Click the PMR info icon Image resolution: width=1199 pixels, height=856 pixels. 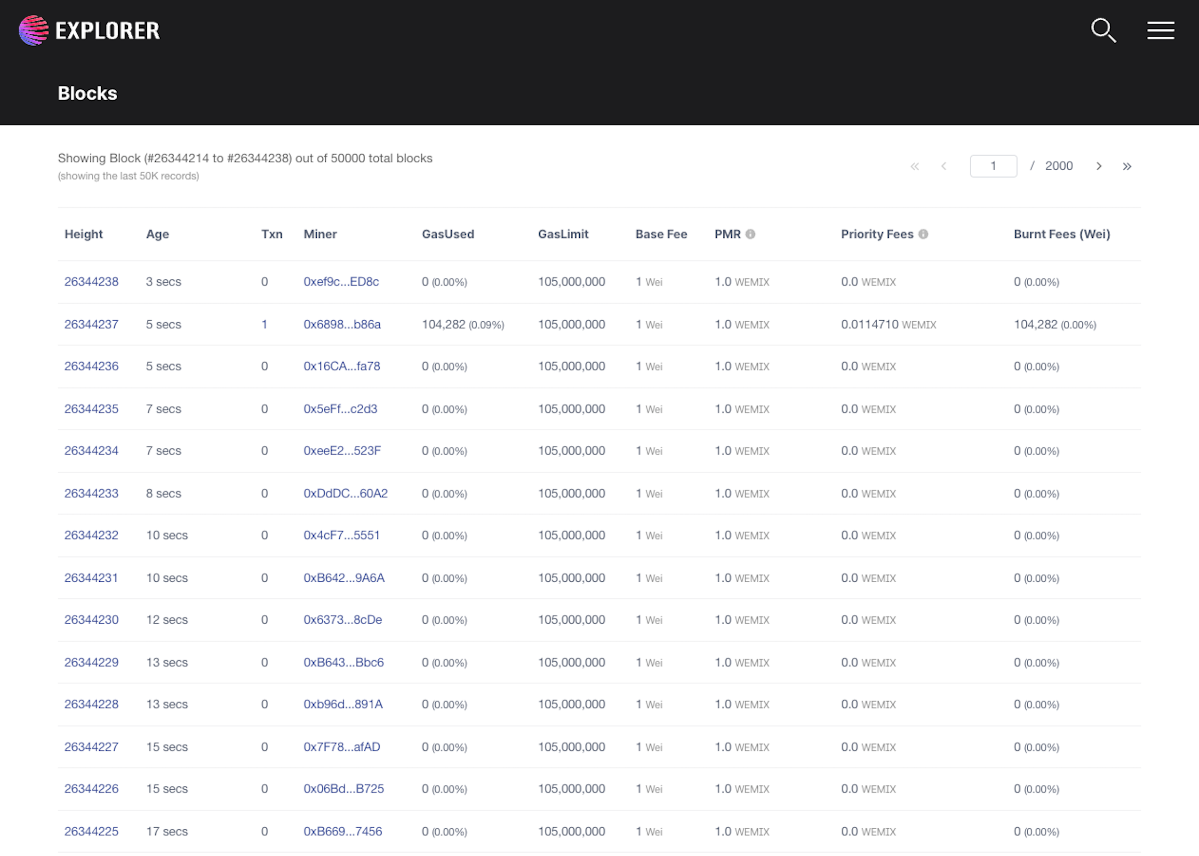(750, 234)
